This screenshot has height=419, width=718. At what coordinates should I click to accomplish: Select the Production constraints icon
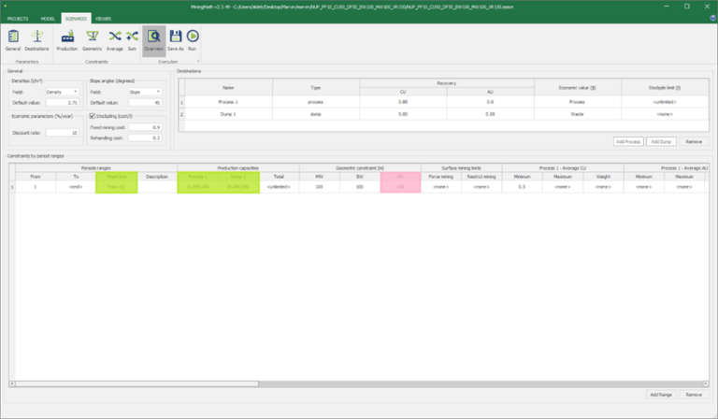66,38
